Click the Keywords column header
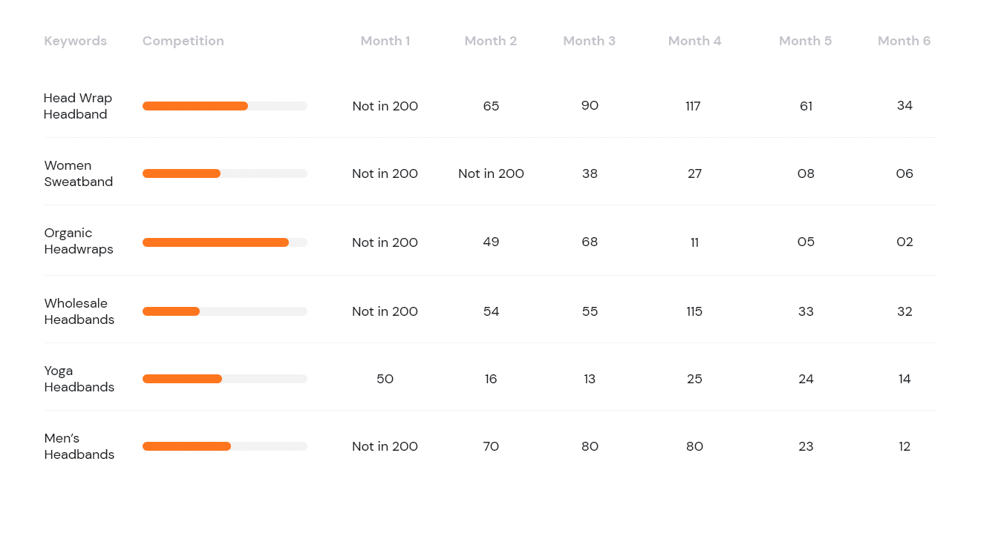Image resolution: width=981 pixels, height=533 pixels. tap(75, 41)
